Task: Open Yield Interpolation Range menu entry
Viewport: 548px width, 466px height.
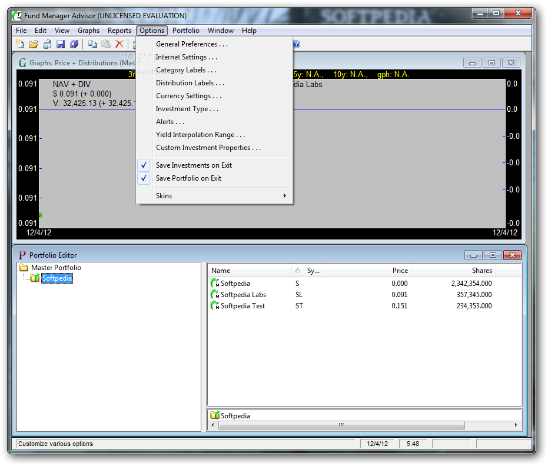Action: coord(214,135)
